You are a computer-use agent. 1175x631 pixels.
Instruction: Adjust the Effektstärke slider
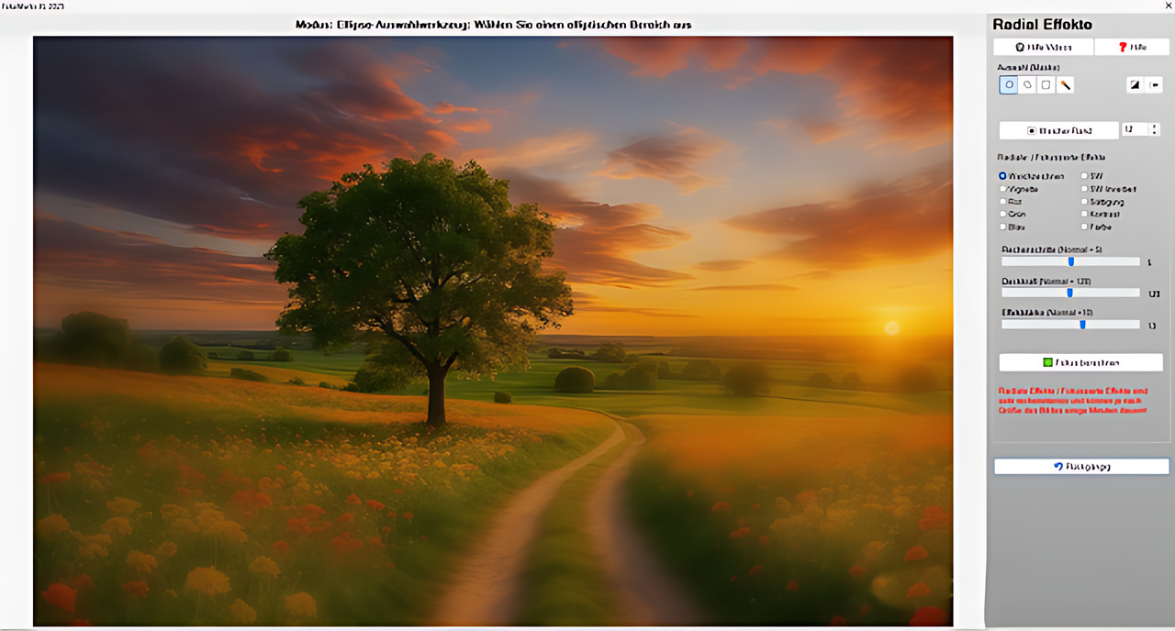pos(1070,324)
